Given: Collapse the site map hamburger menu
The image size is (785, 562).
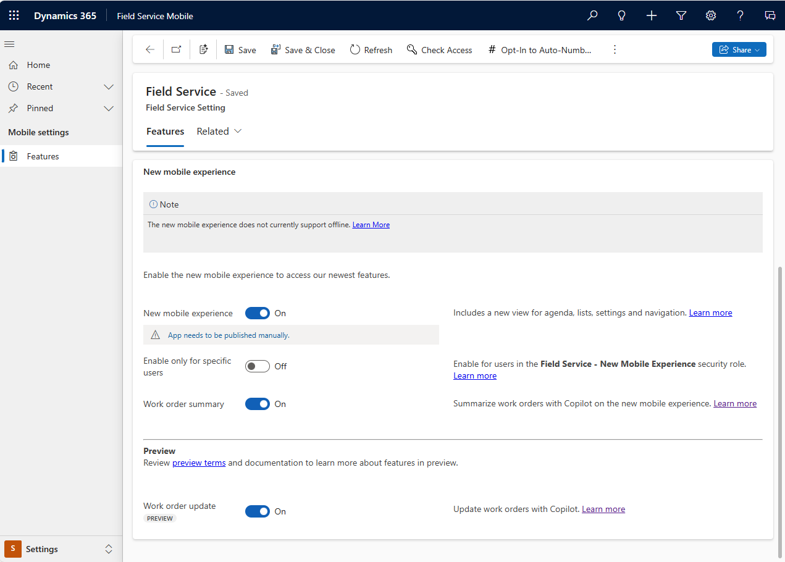Looking at the screenshot, I should [9, 44].
